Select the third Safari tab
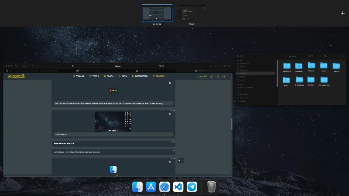The width and height of the screenshot is (349, 196). click(x=147, y=71)
